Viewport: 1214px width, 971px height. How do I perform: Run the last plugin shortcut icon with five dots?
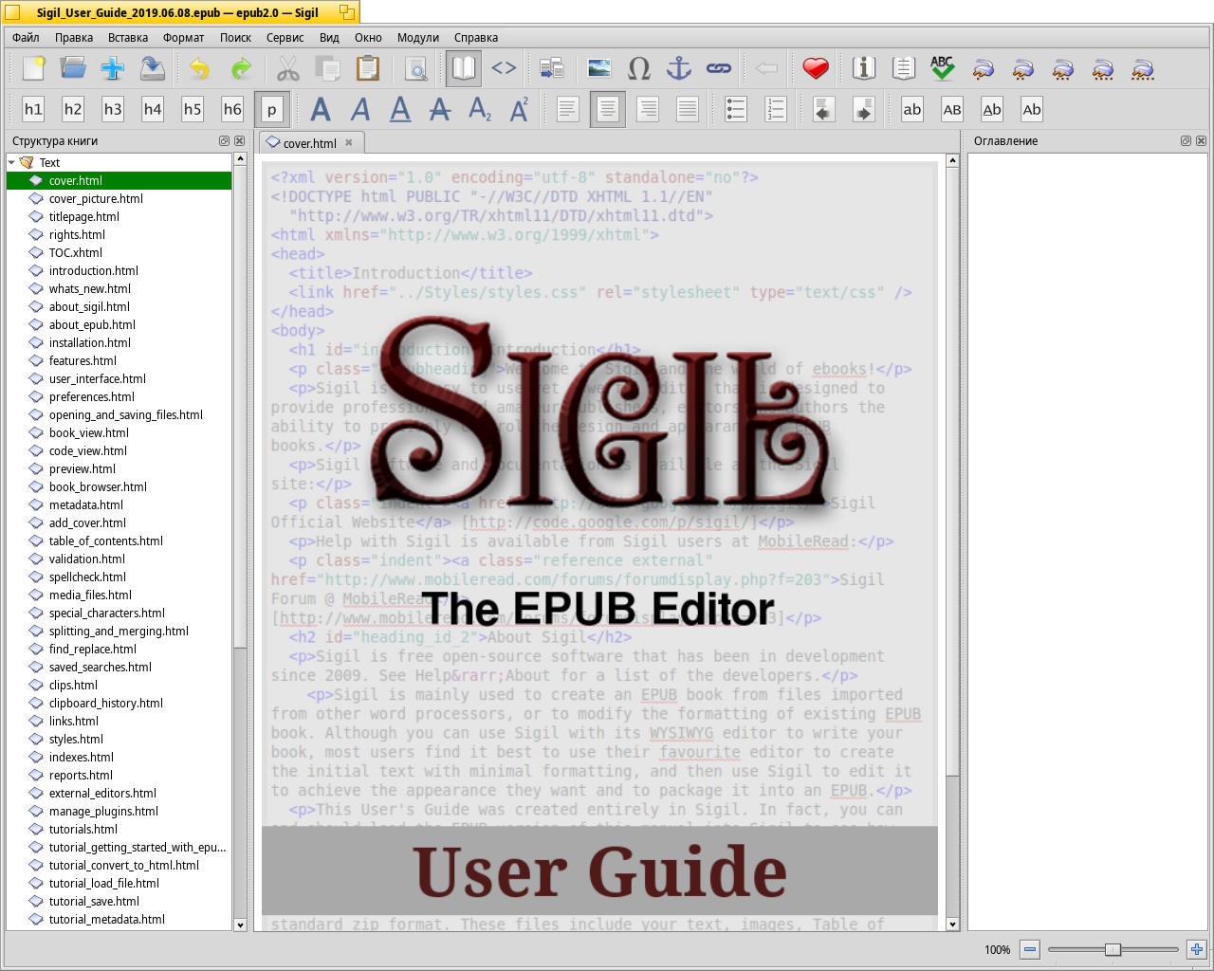click(1143, 68)
